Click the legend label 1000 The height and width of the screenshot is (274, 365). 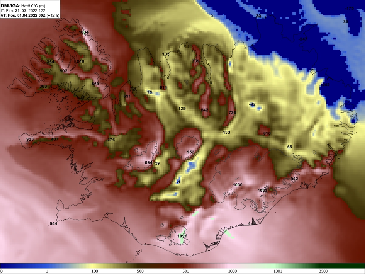[x=232, y=271]
